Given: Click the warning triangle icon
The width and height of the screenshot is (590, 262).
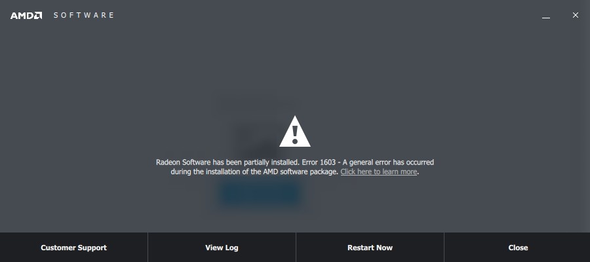Looking at the screenshot, I should click(x=295, y=131).
